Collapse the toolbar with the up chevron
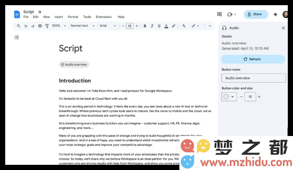This screenshot has width=293, height=170. pyautogui.click(x=210, y=26)
